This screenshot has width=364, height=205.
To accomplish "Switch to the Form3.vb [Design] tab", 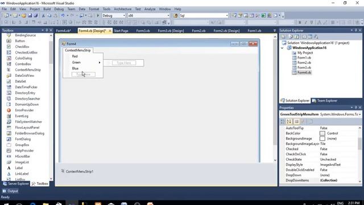I will pos(171,31).
